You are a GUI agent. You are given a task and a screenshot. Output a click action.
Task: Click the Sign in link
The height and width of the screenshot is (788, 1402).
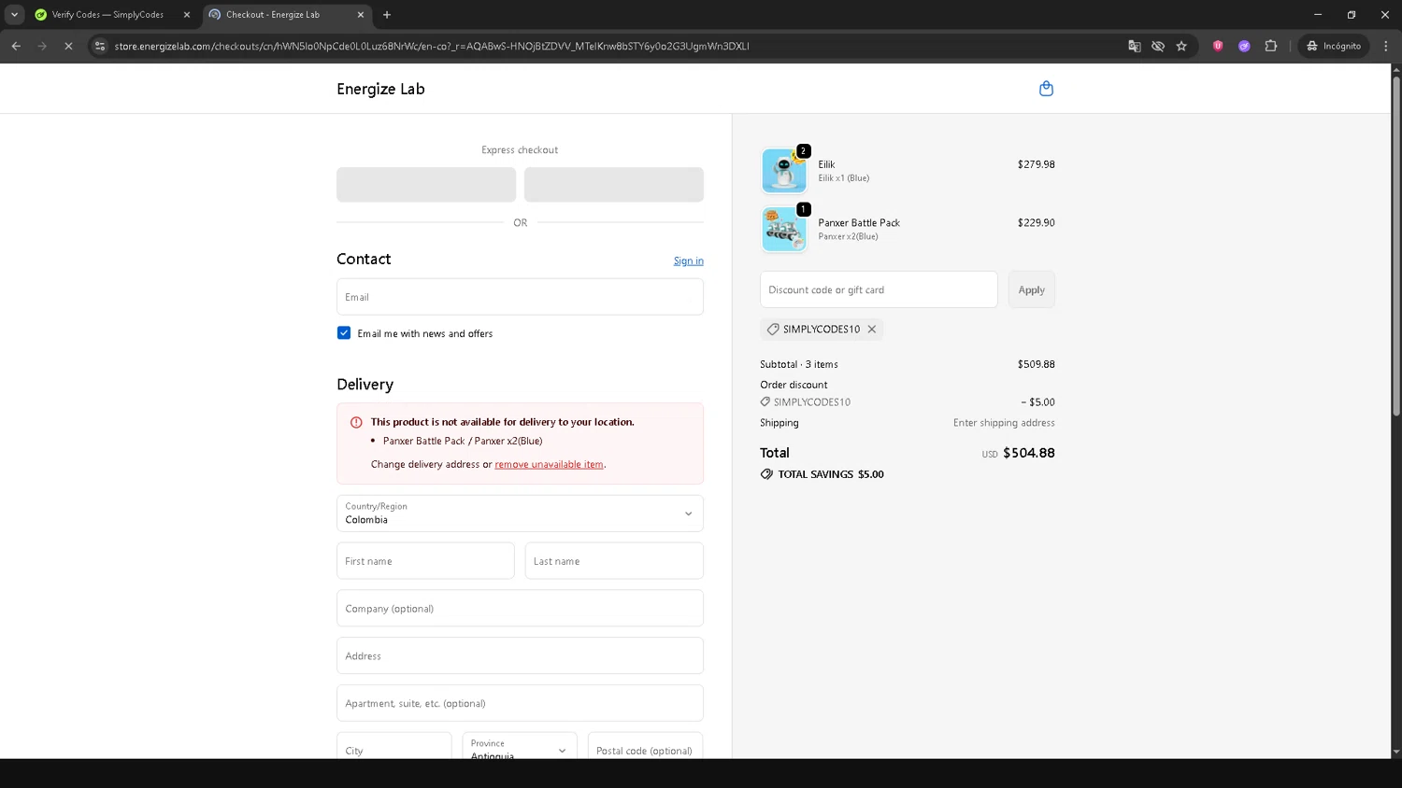coord(689,261)
